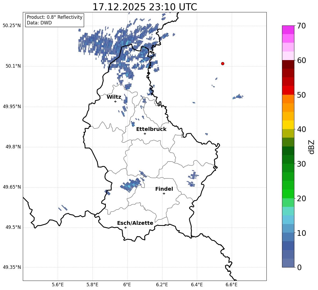Click the 0 tick on colorbar
The height and width of the screenshot is (290, 318).
click(x=299, y=267)
